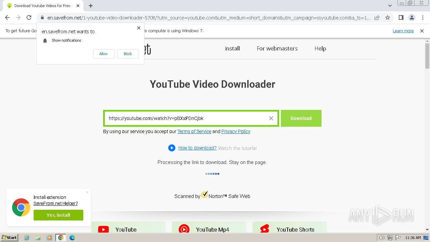The height and width of the screenshot is (242, 430).
Task: Switch to Chrome on the taskbar
Action: [x=61, y=238]
